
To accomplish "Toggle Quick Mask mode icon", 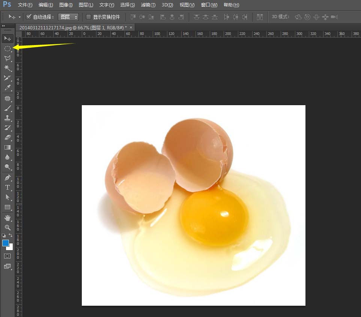I will click(x=7, y=256).
